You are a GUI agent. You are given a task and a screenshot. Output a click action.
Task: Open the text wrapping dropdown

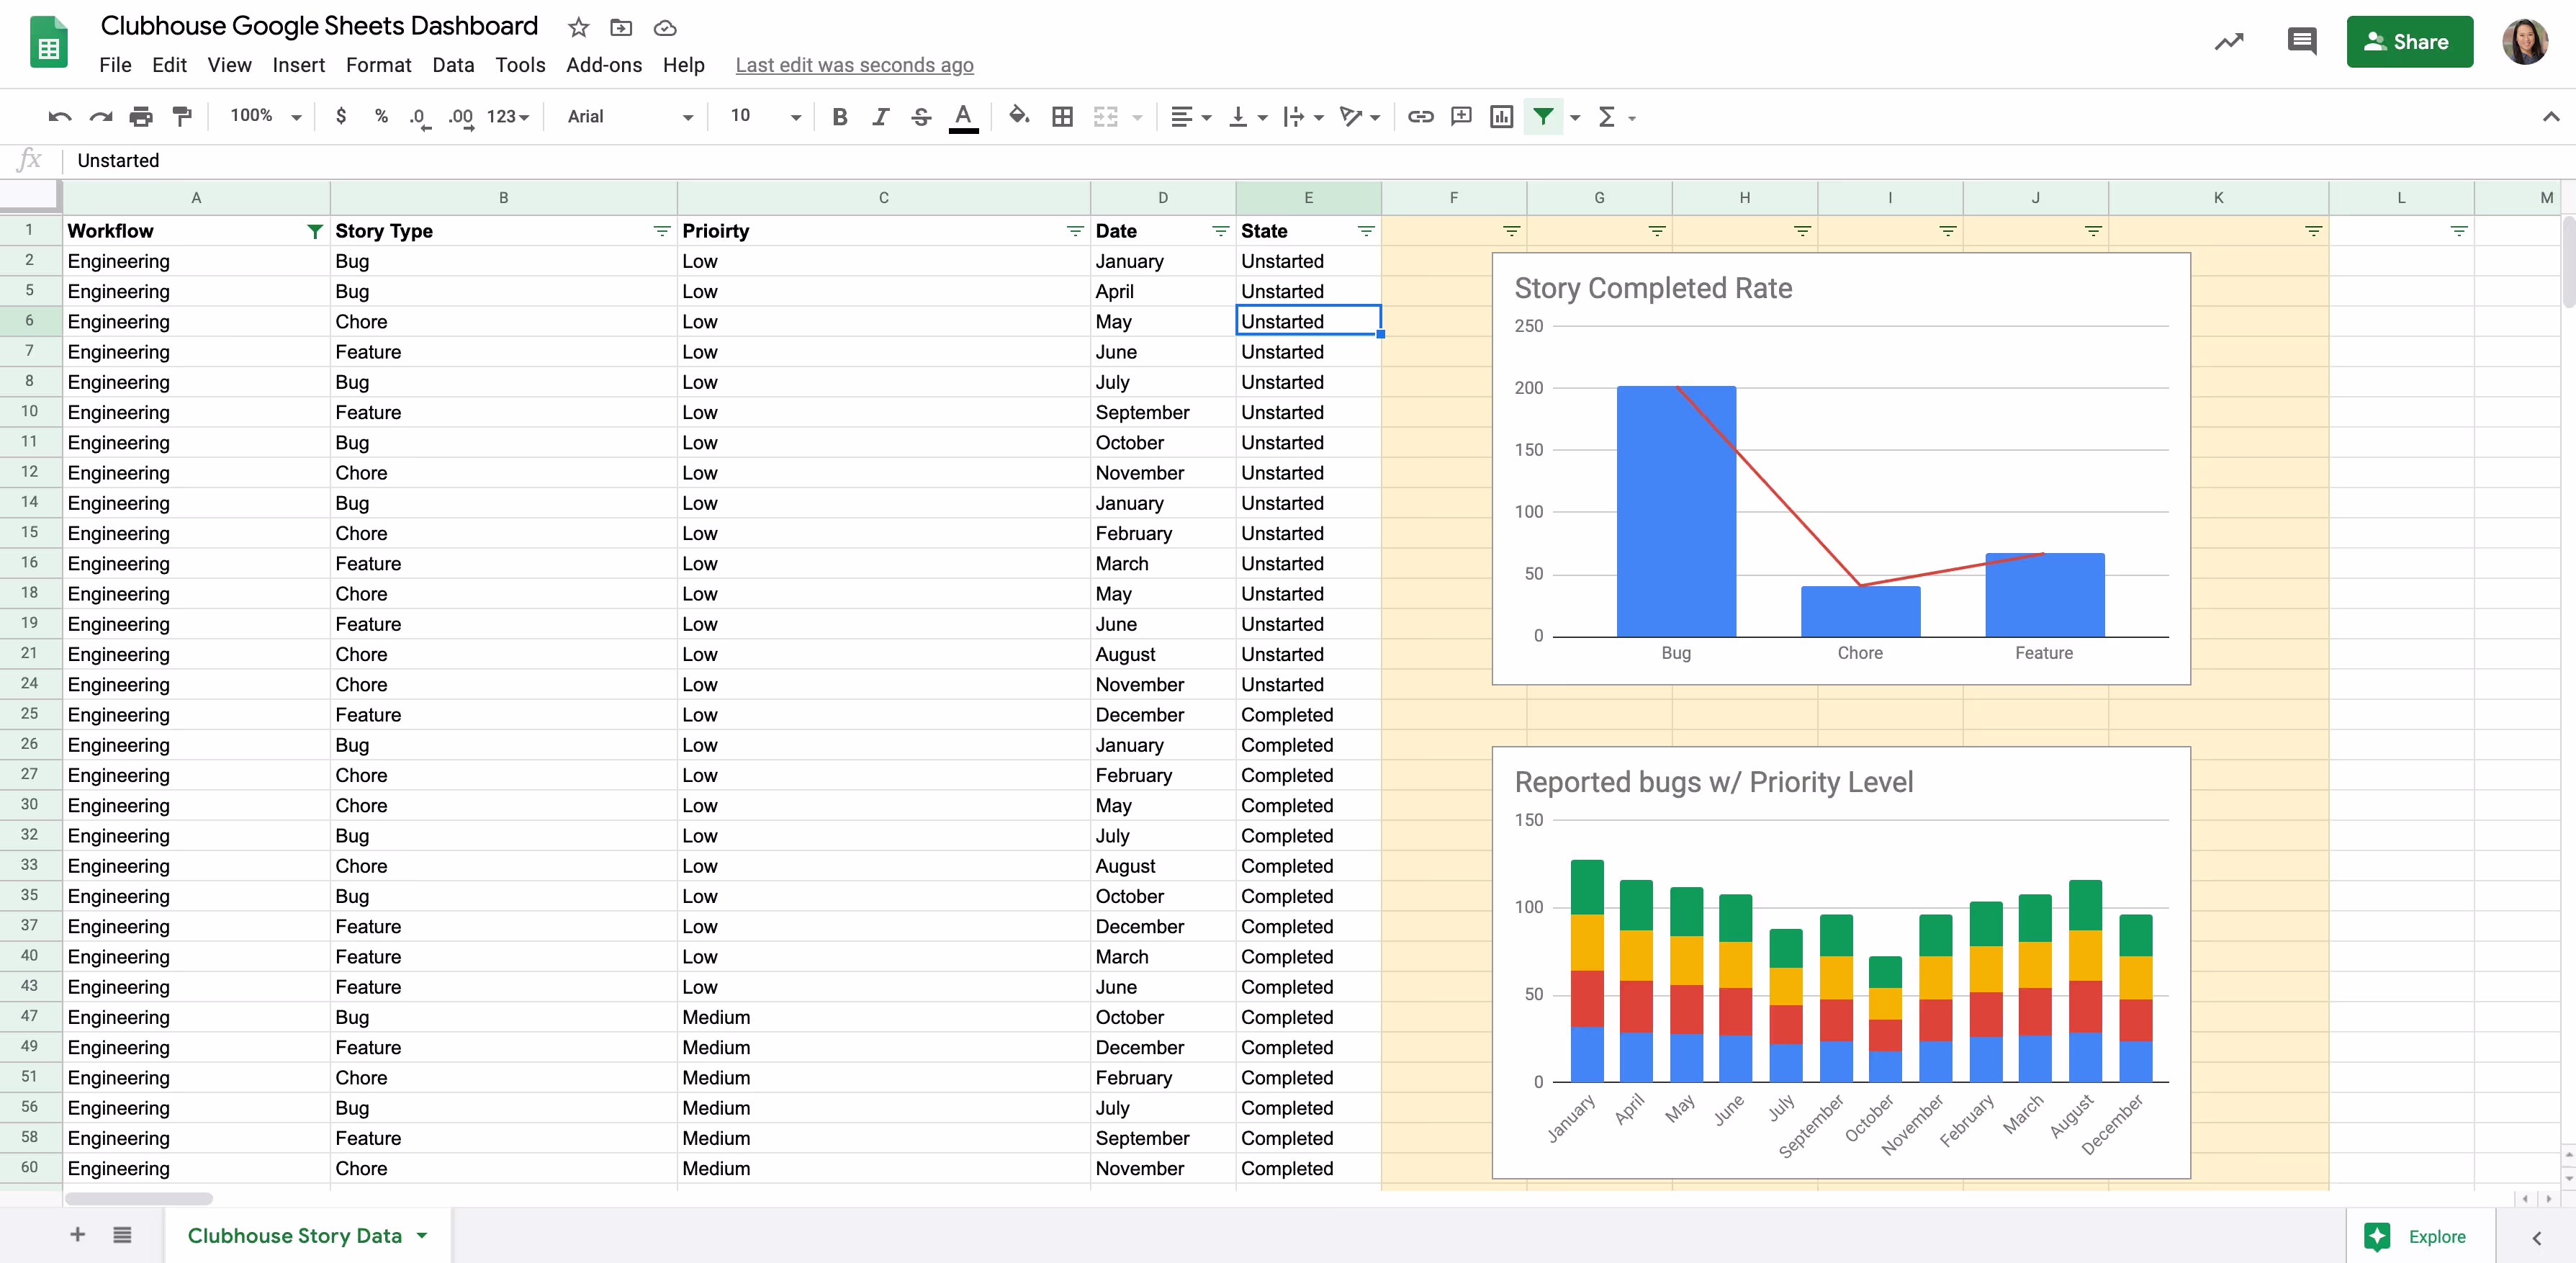tap(1303, 117)
